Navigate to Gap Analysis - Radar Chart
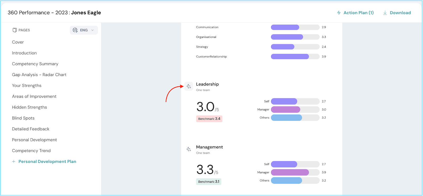Image resolution: width=423 pixels, height=196 pixels. pyautogui.click(x=39, y=75)
